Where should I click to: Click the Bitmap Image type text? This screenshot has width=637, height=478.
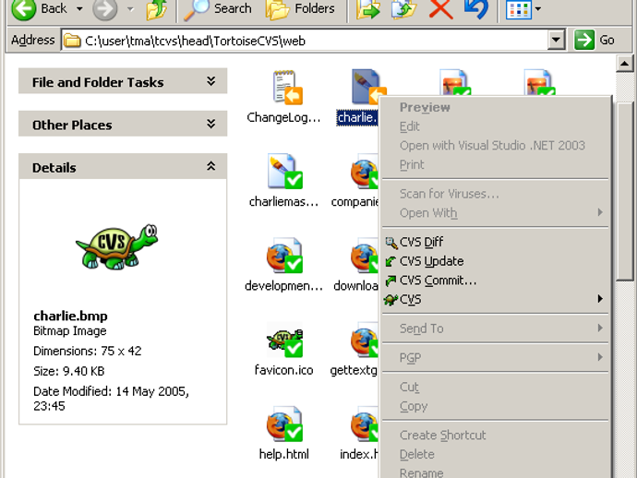click(70, 331)
